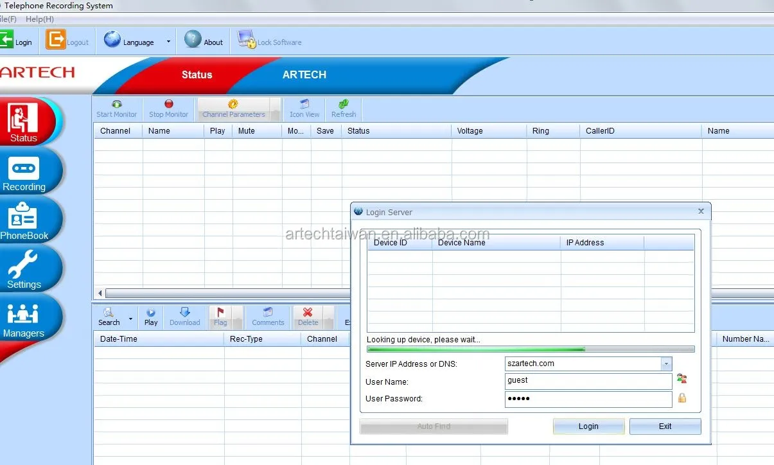Open the Settings wrench icon

(24, 265)
